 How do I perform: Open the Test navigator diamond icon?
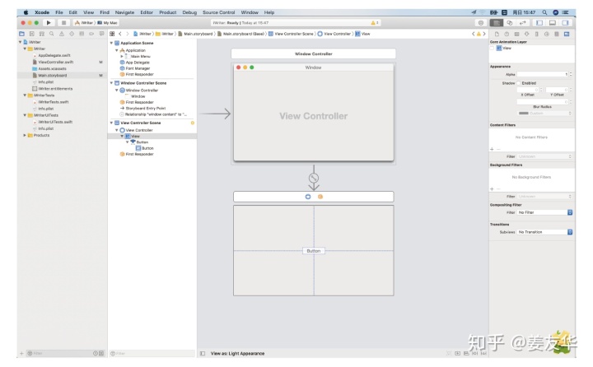coord(72,34)
